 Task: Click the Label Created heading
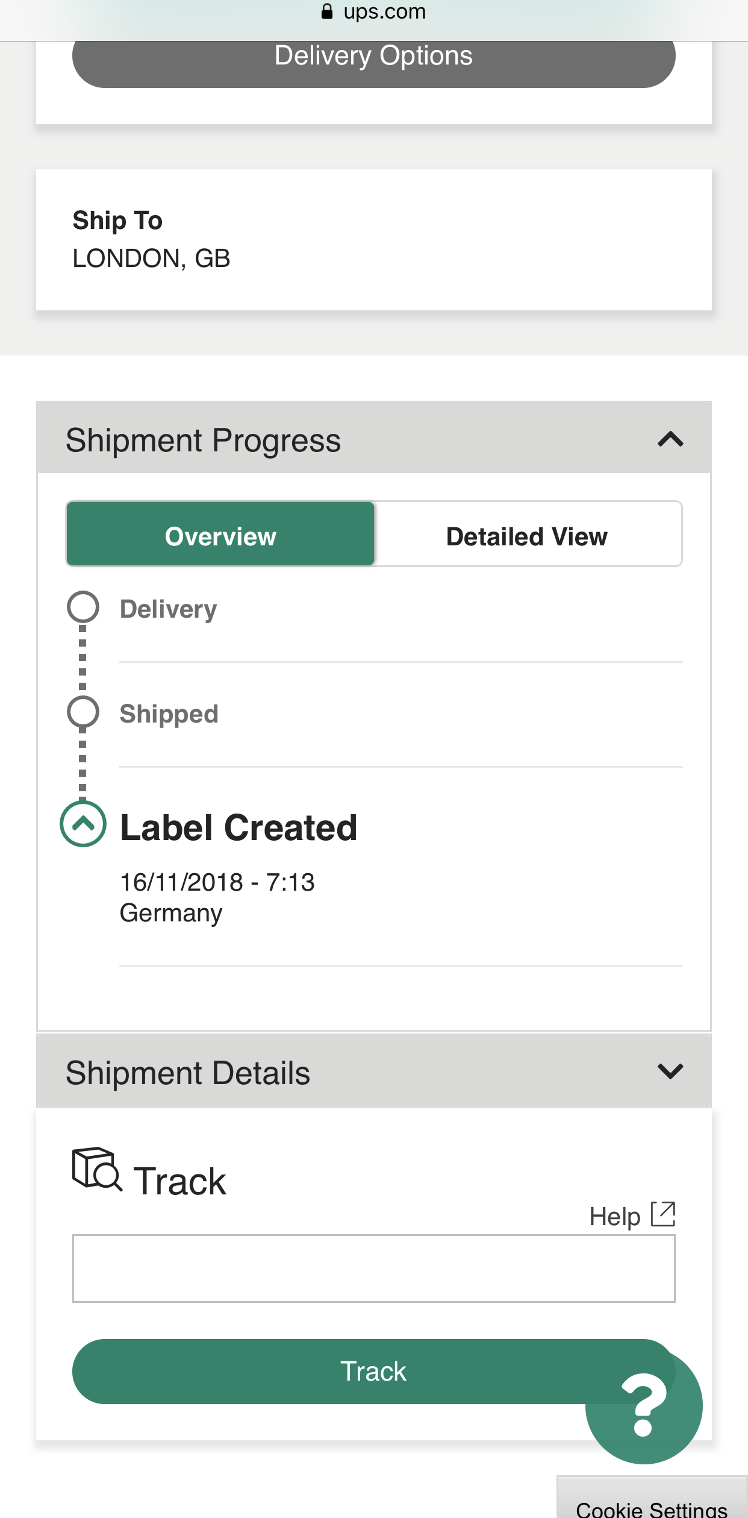pos(238,827)
